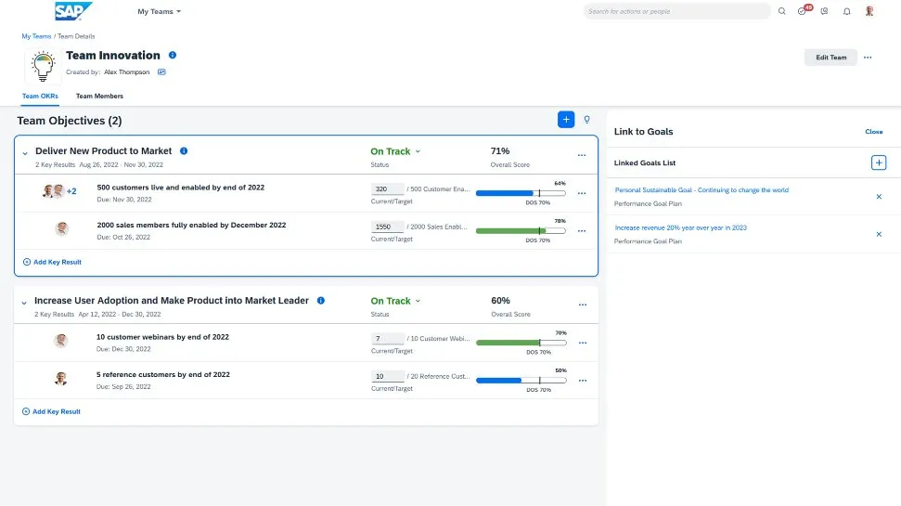The image size is (901, 506).
Task: Select the Team OKRs tab
Action: (38, 96)
